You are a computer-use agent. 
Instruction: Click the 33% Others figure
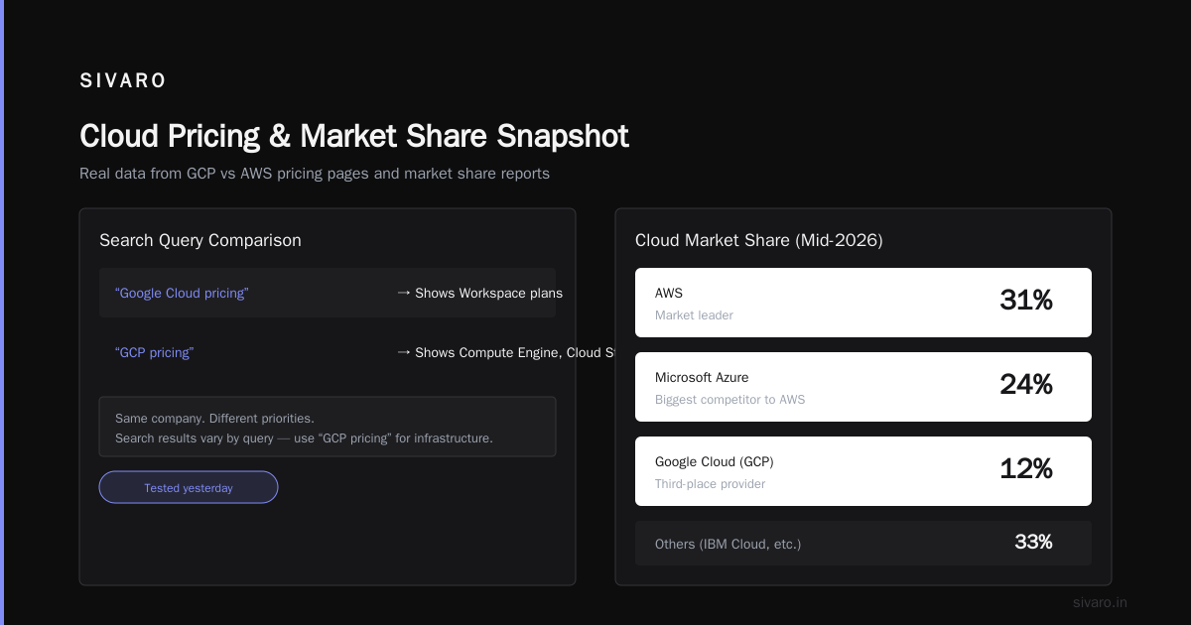pos(1033,542)
